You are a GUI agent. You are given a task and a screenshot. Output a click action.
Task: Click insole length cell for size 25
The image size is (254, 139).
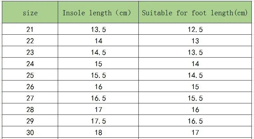coord(98,75)
